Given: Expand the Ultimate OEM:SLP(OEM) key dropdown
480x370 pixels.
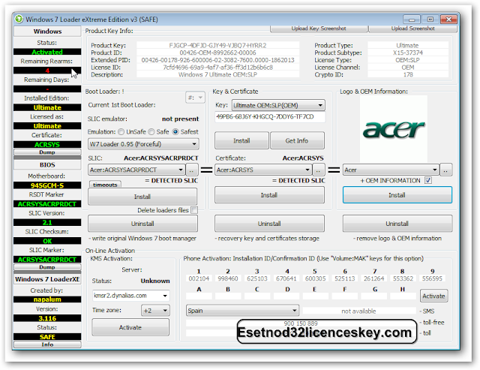Looking at the screenshot, I should (278, 105).
